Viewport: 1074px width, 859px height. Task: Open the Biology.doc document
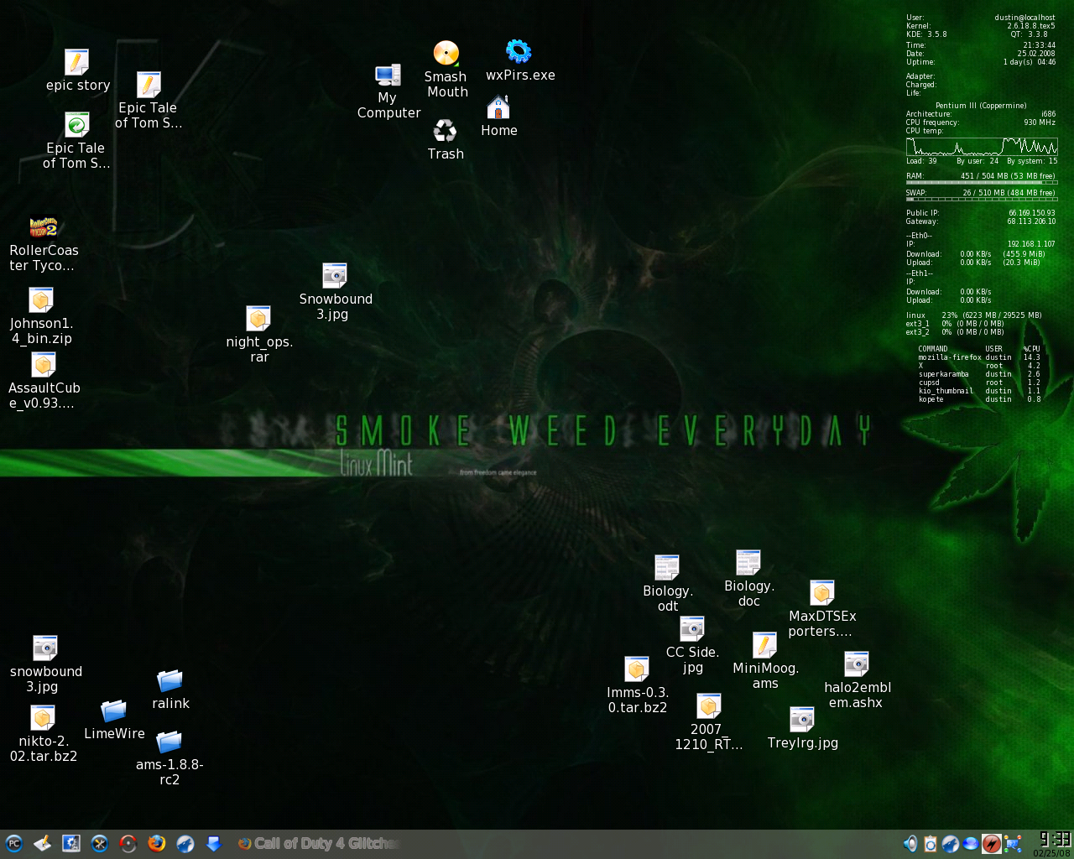coord(748,563)
